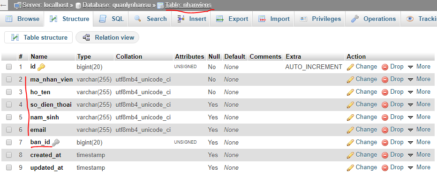Click the Name column header
The image size is (437, 173).
[x=39, y=56]
